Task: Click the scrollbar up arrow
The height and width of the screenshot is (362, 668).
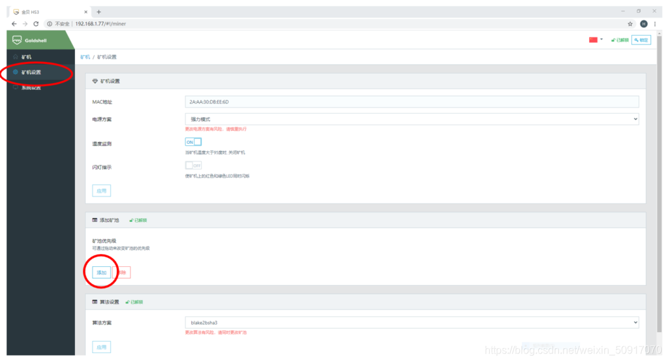Action: [660, 33]
